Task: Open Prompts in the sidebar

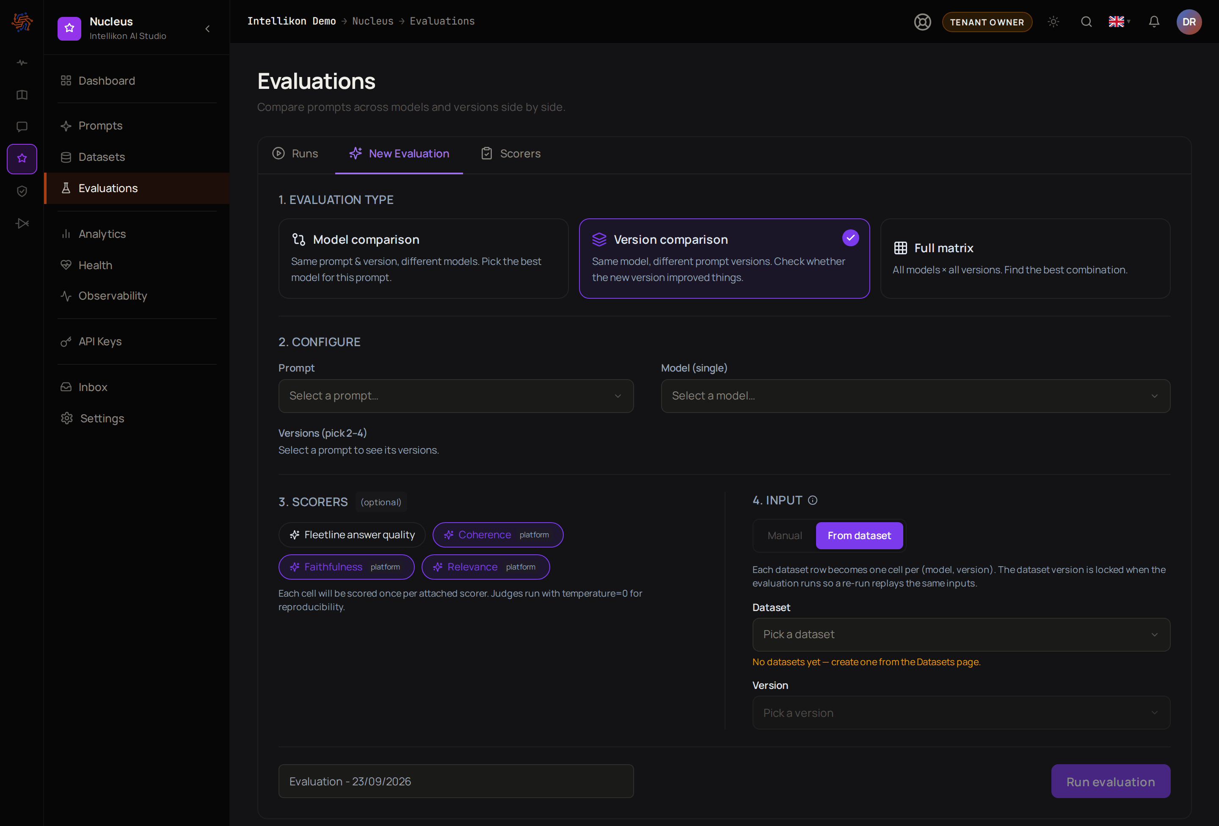Action: (x=137, y=126)
